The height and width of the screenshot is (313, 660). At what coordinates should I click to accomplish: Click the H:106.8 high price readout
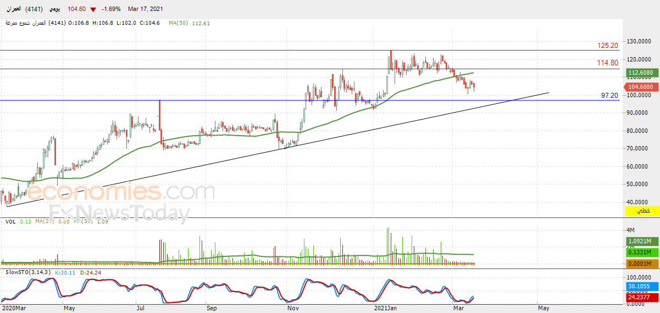click(x=103, y=23)
